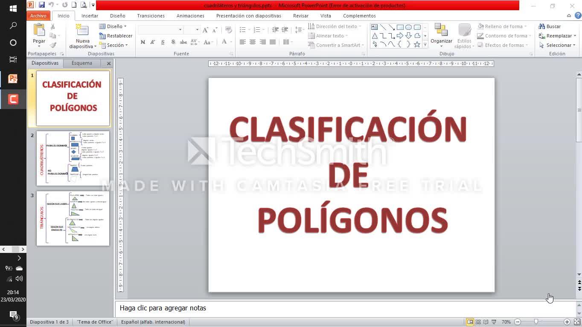Clear all text formatting
This screenshot has width=582, height=327.
coord(229,30)
